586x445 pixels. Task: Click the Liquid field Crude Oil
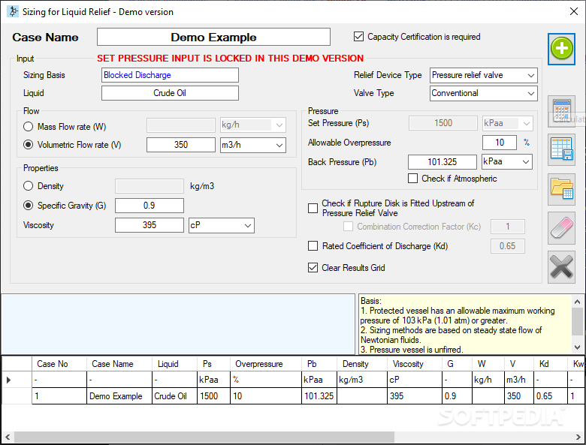click(170, 93)
